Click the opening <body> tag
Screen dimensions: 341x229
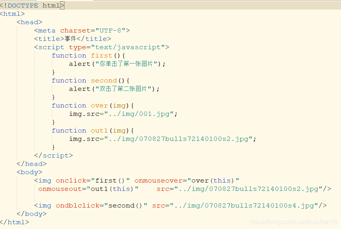[x=29, y=172]
